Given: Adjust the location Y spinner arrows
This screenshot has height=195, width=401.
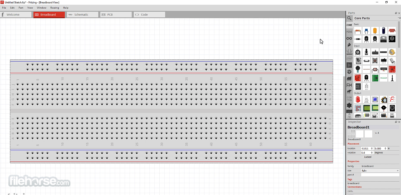Looking at the screenshot, I should 385,148.
